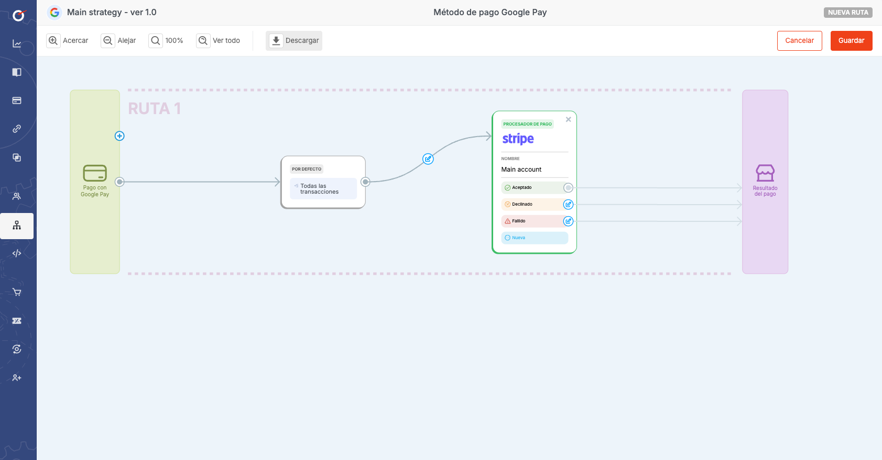Viewport: 882px width, 460px height.
Task: Open the panel layout sidebar icon
Action: pos(17,72)
